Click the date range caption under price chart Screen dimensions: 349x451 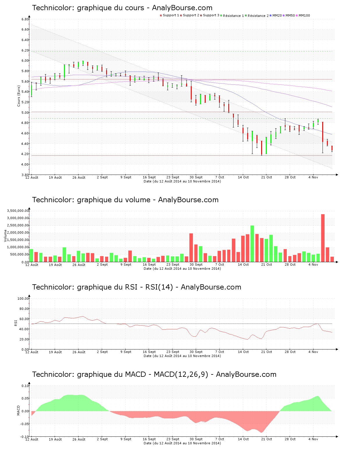point(182,181)
